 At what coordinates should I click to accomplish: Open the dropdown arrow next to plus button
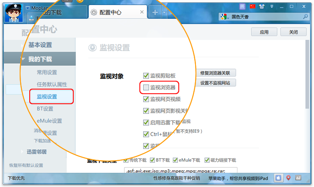pyautogui.click(x=164, y=13)
